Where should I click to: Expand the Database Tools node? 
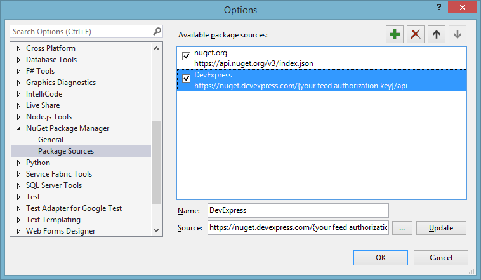point(18,60)
